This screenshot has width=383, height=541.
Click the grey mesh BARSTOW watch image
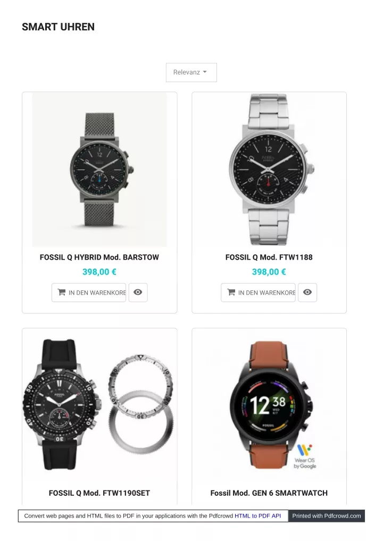click(x=99, y=169)
